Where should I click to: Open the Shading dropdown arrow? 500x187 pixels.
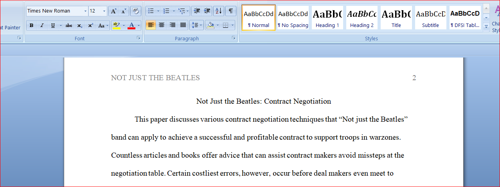[218, 25]
